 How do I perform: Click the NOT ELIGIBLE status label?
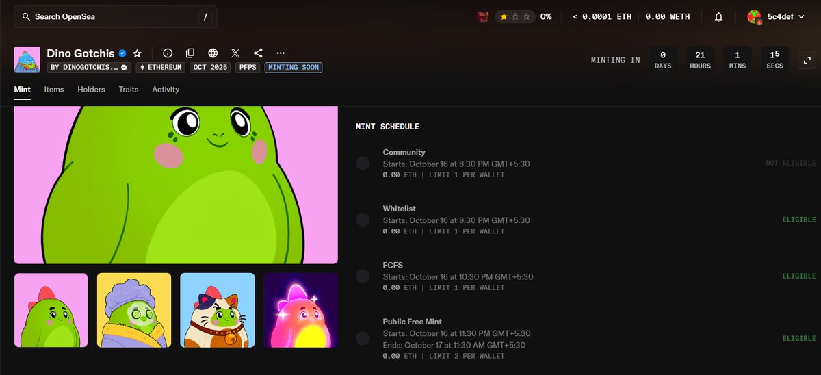pos(791,163)
